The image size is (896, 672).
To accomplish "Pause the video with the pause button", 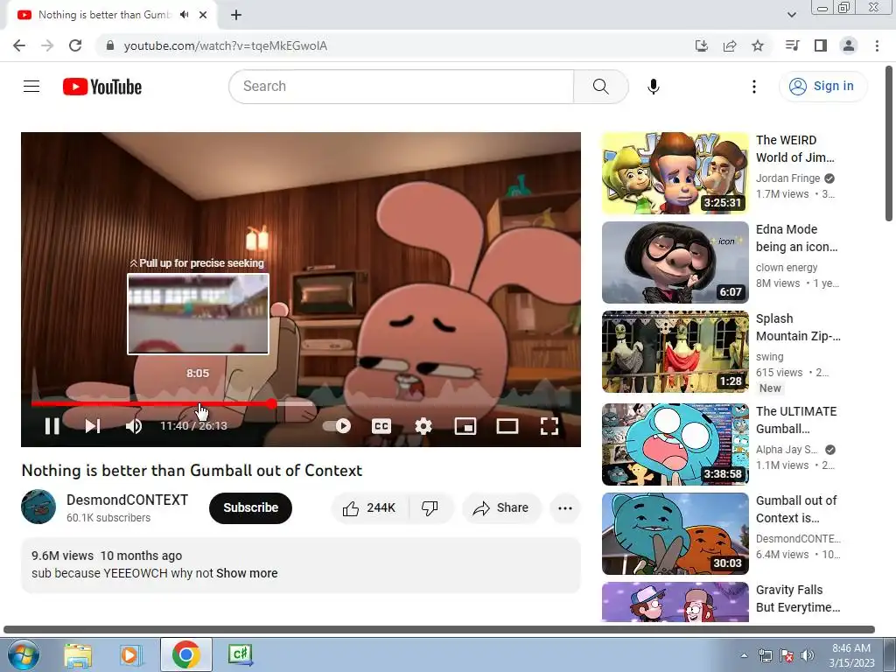I will [52, 426].
